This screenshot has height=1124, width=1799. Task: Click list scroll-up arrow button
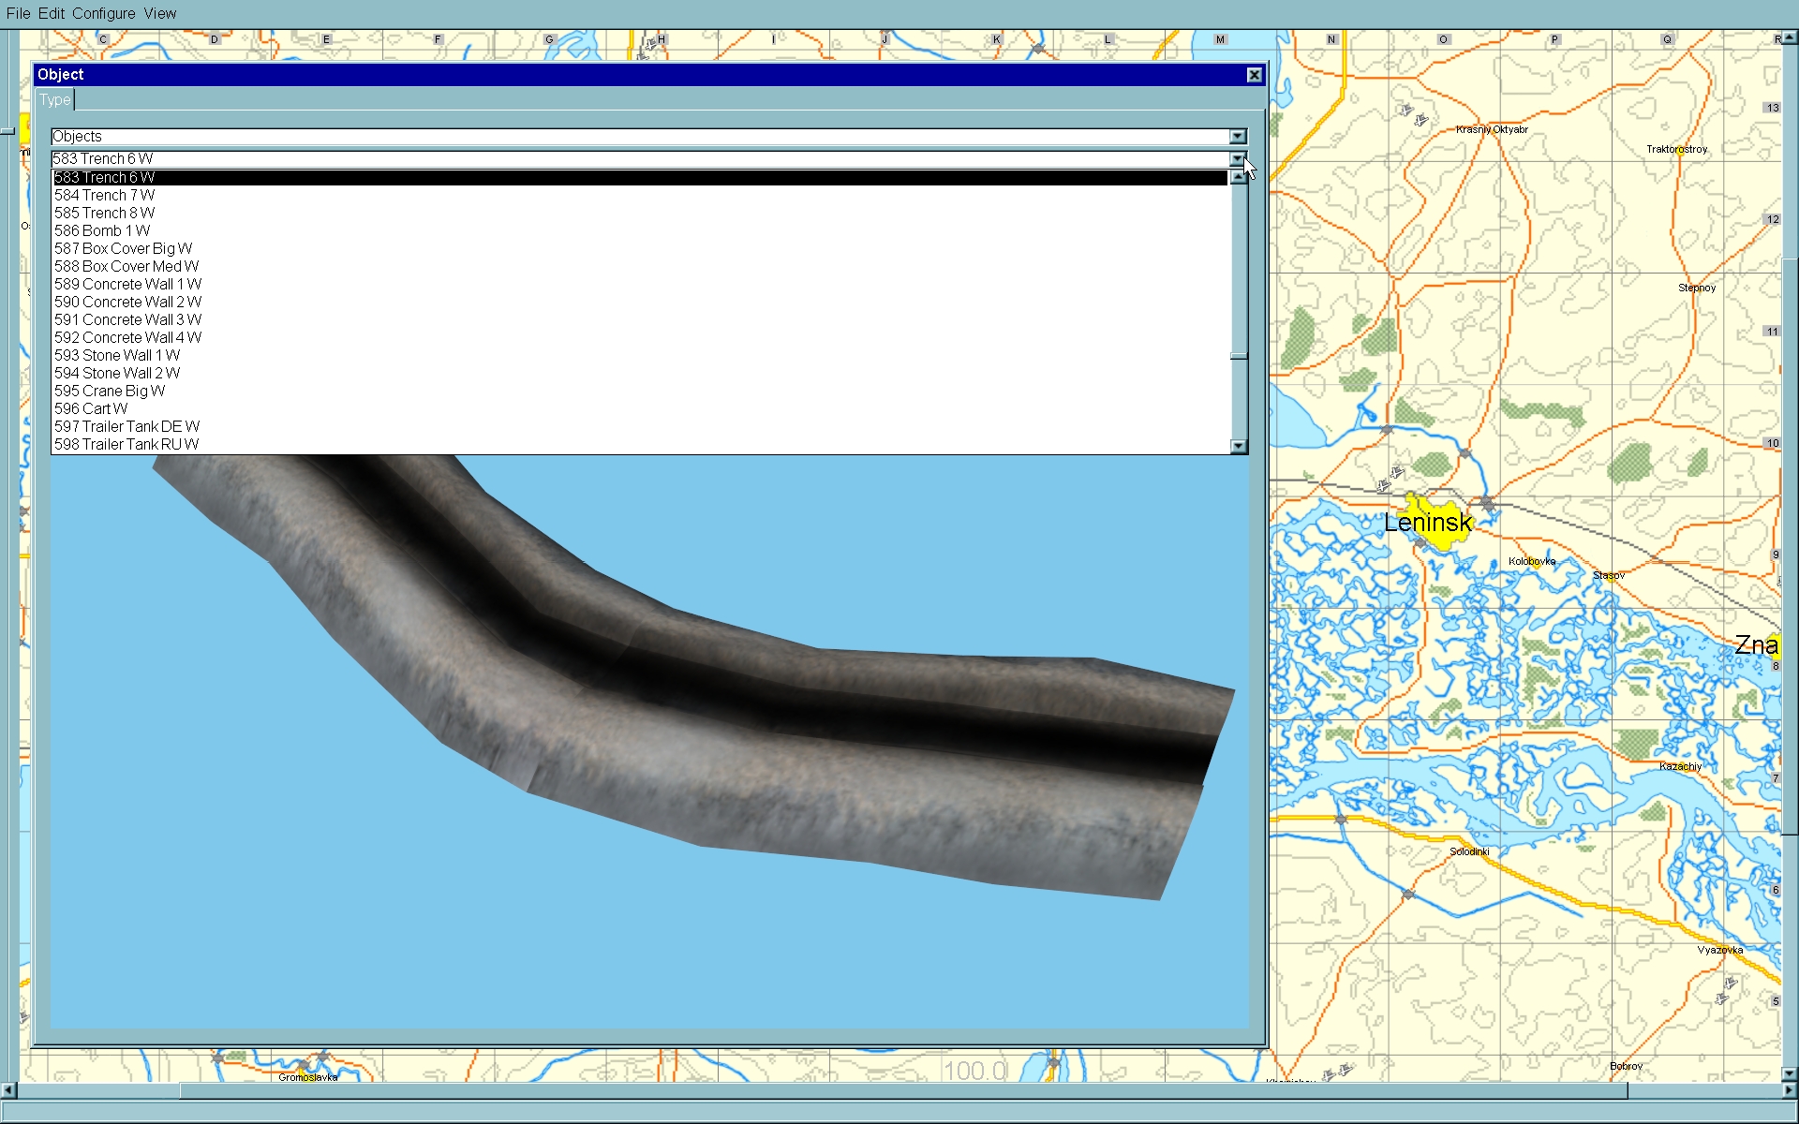pos(1239,177)
